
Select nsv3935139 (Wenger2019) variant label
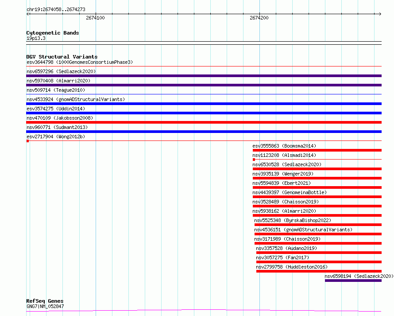(283, 174)
